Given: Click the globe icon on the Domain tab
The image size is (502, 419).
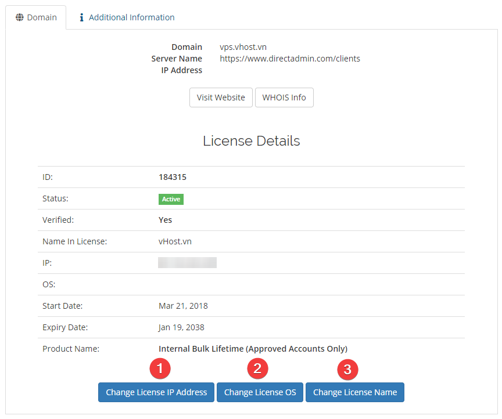Looking at the screenshot, I should [x=19, y=17].
